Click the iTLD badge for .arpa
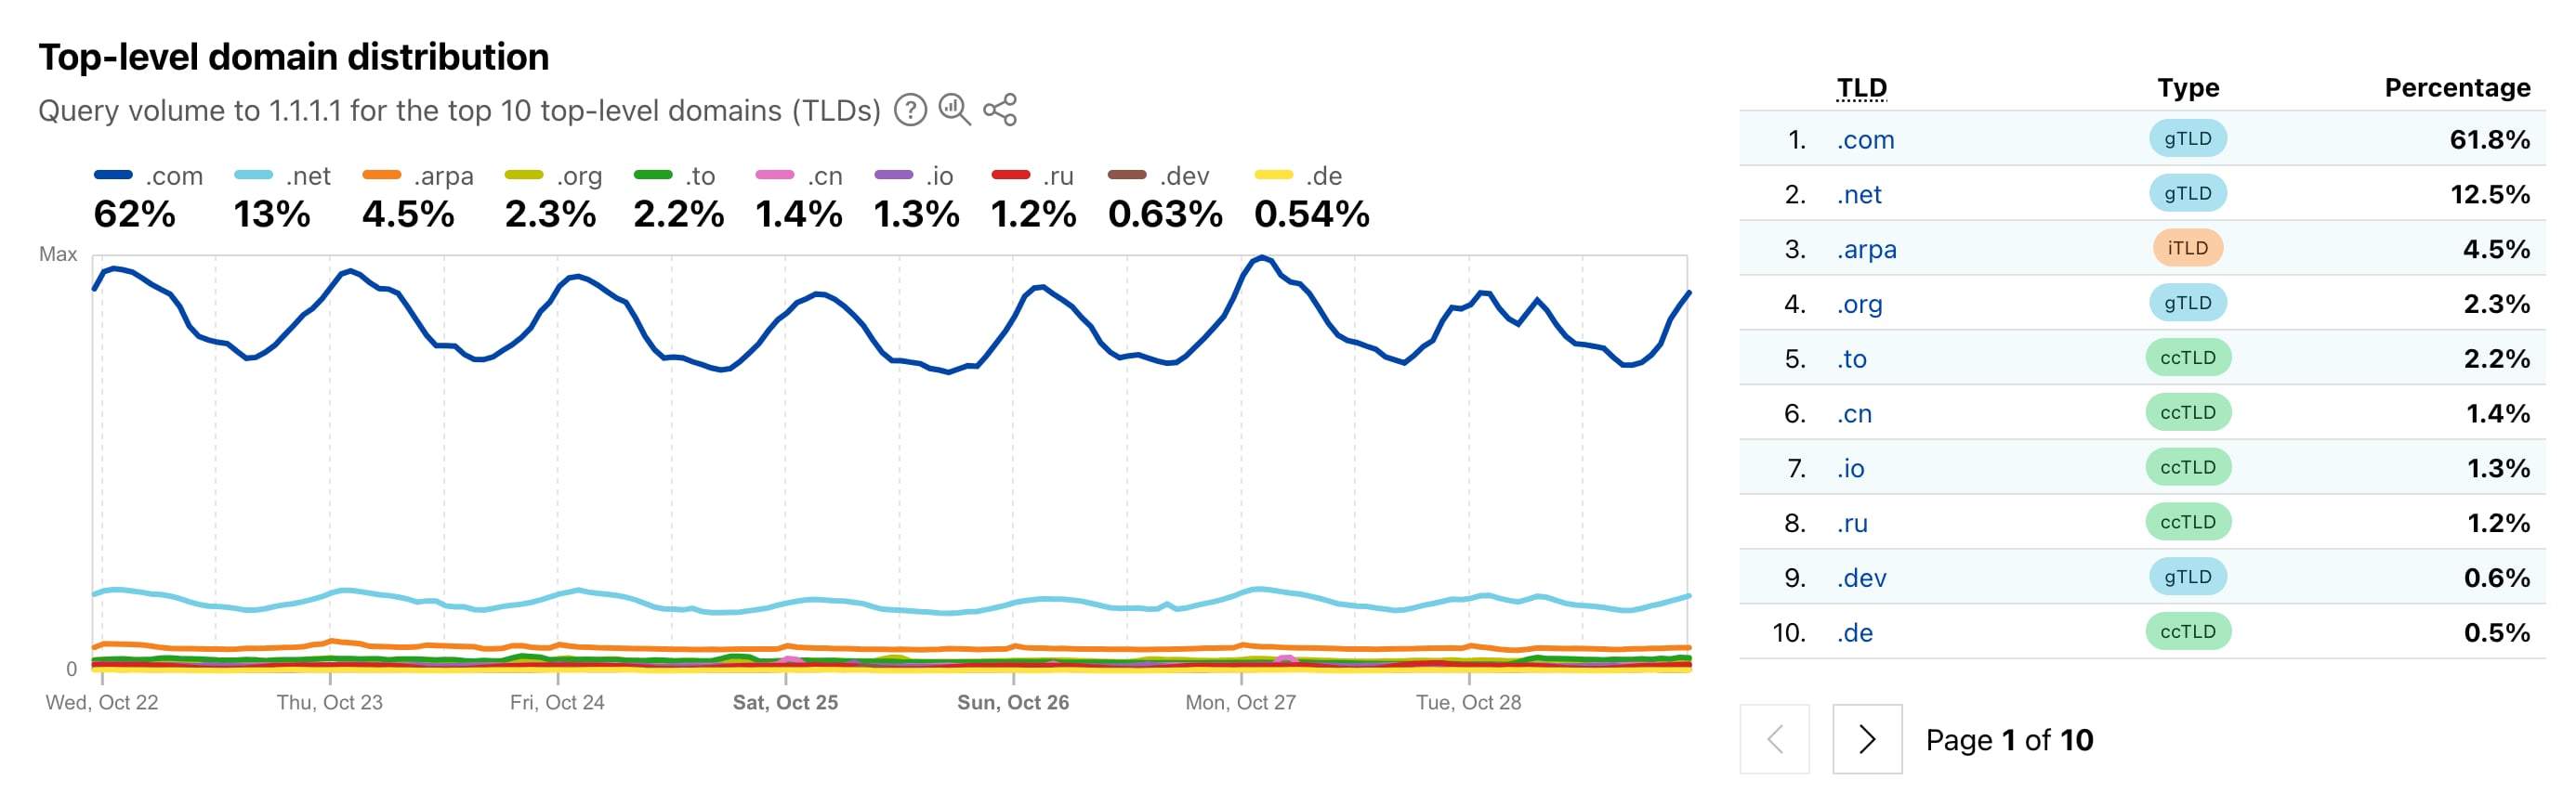 (2187, 249)
